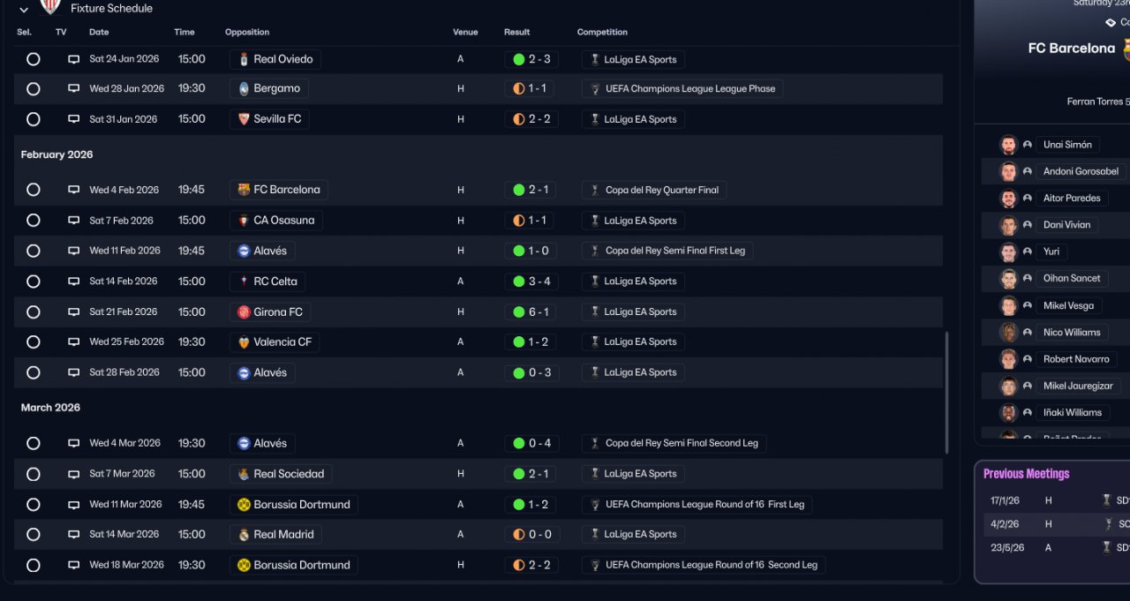Sort fixtures by Result column header
Screen dimensions: 1130x601
[516, 33]
